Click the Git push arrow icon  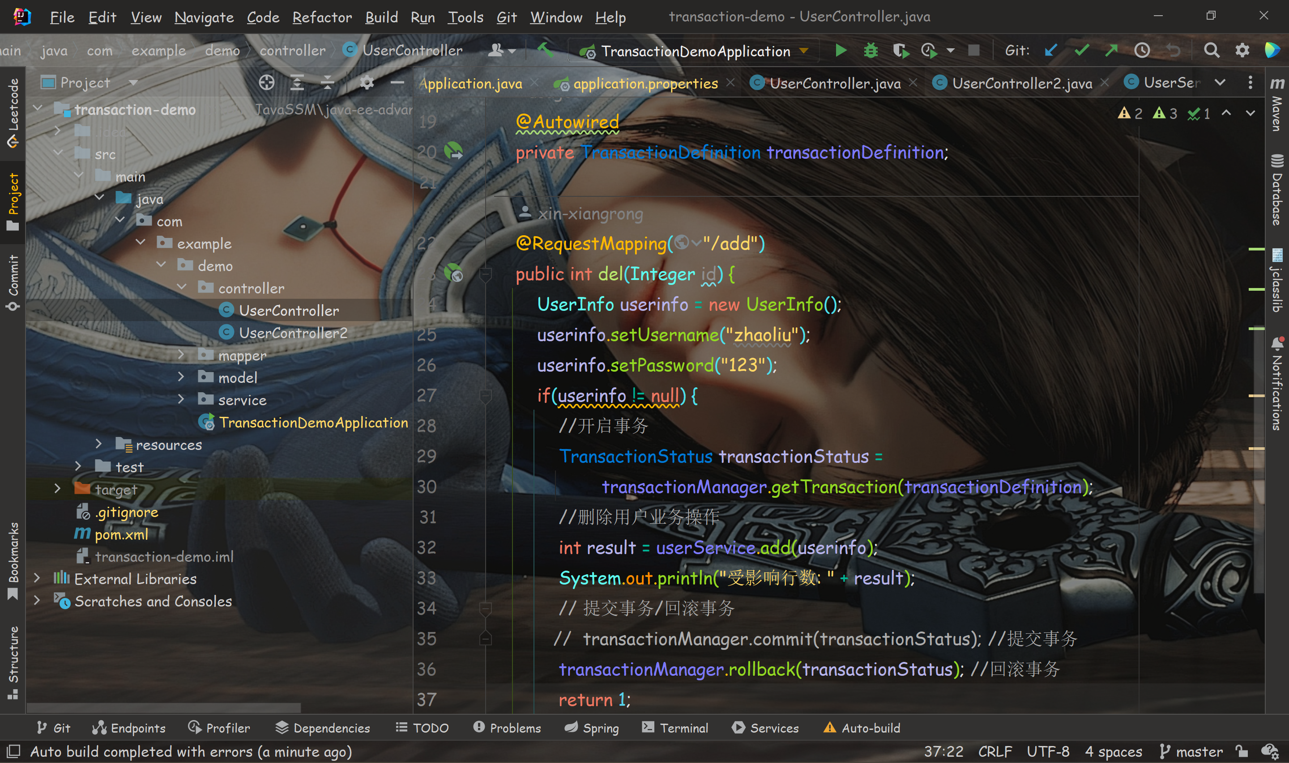(x=1111, y=51)
